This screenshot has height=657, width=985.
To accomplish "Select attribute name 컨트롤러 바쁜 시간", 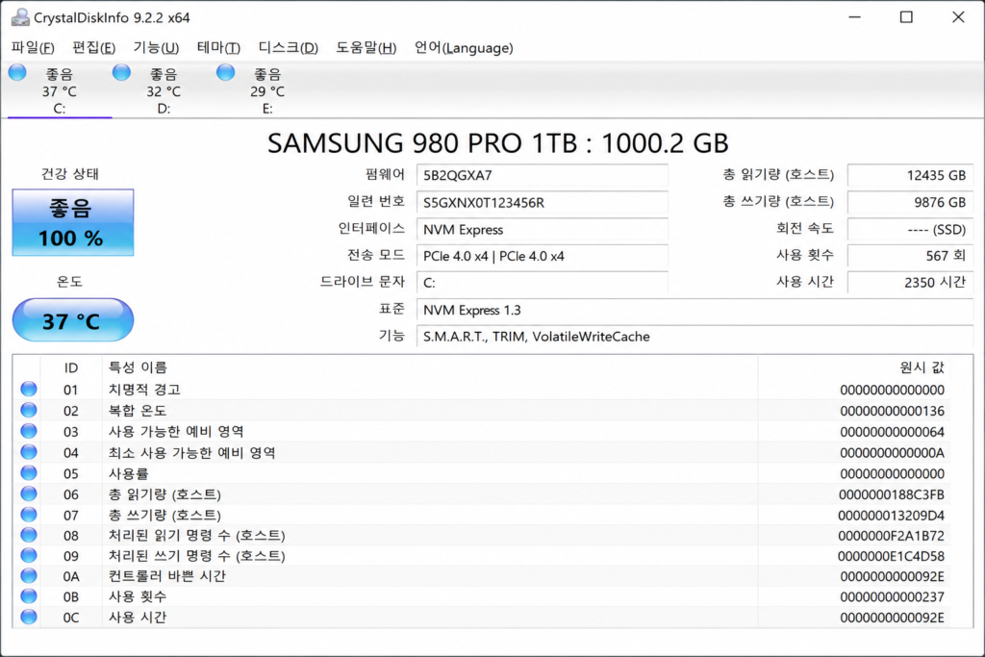I will tap(167, 576).
